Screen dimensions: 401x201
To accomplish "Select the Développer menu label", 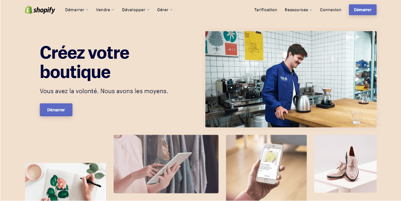I will point(134,10).
